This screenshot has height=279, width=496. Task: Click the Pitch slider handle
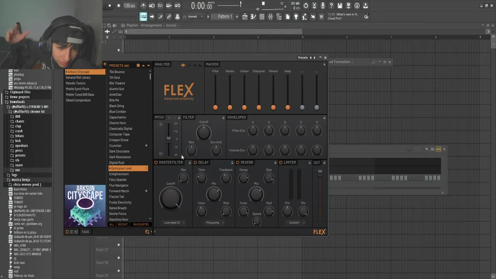[x=169, y=139]
